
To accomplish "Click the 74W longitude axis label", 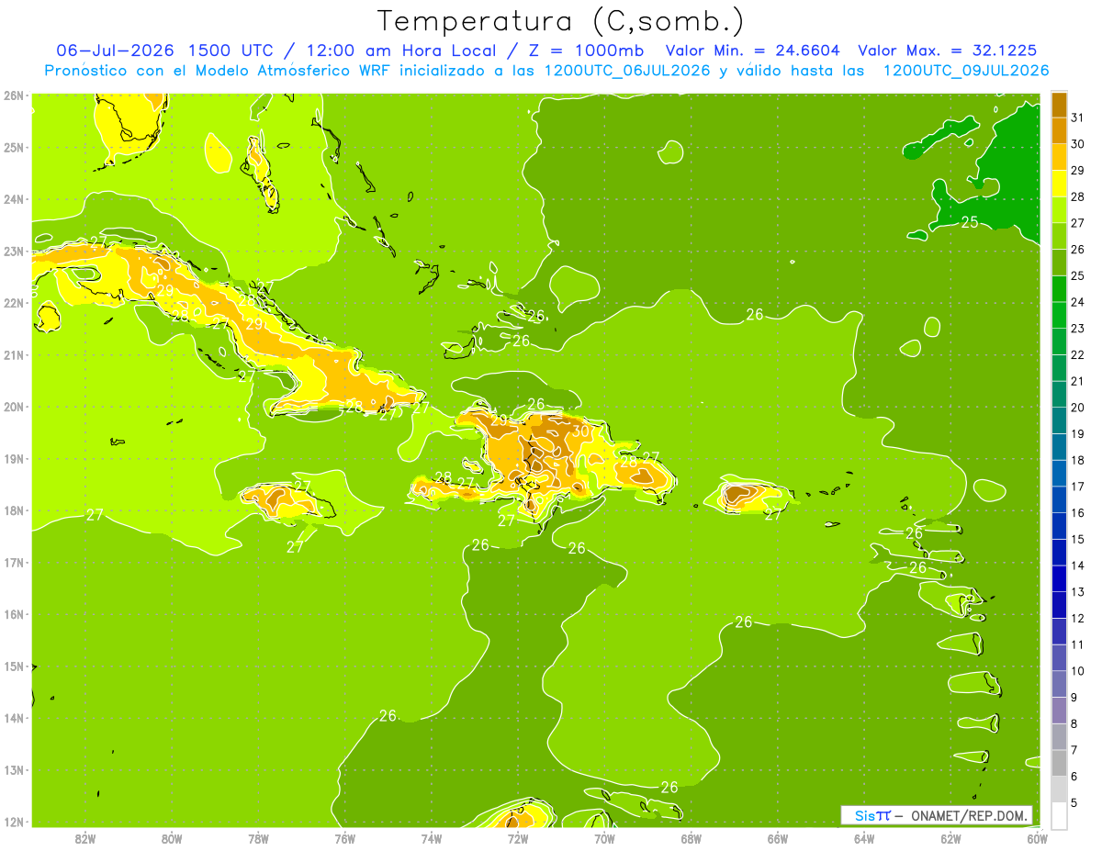I will pos(432,838).
